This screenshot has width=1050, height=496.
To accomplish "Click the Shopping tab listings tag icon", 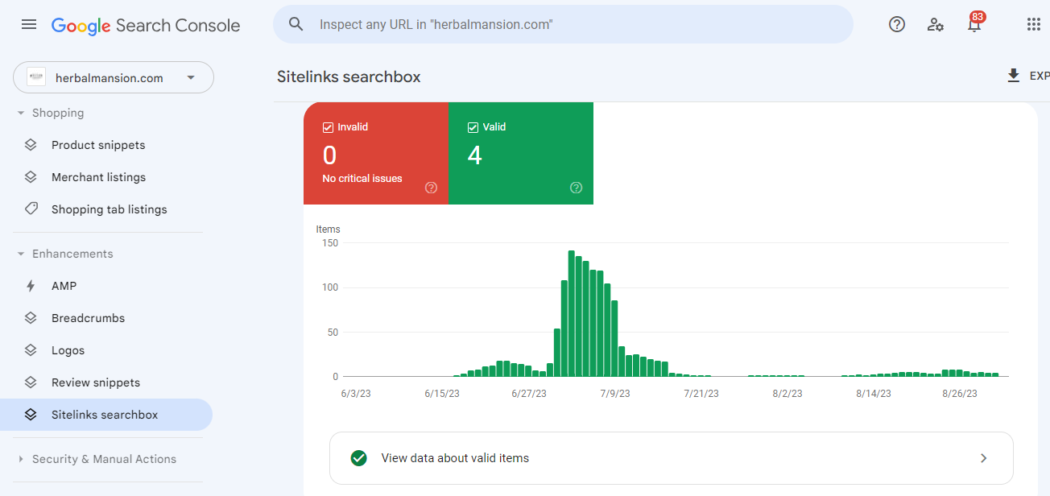I will pos(31,209).
